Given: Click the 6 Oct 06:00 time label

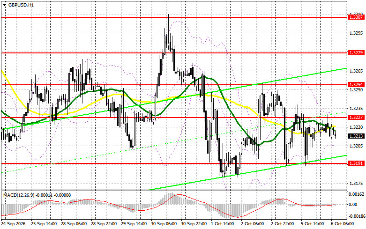Looking at the screenshot, I should 343,224.
